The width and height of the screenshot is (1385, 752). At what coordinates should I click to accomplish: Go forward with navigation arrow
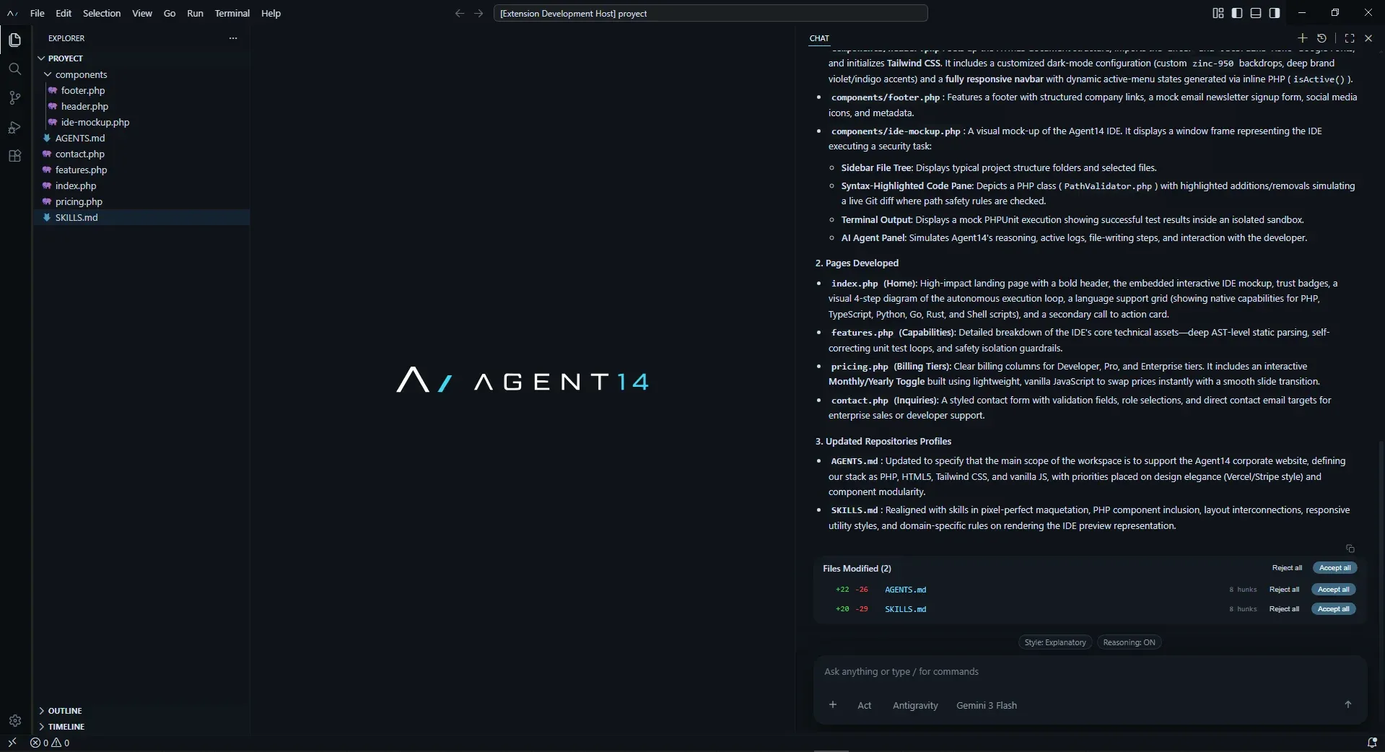479,13
